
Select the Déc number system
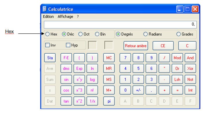pos(64,34)
